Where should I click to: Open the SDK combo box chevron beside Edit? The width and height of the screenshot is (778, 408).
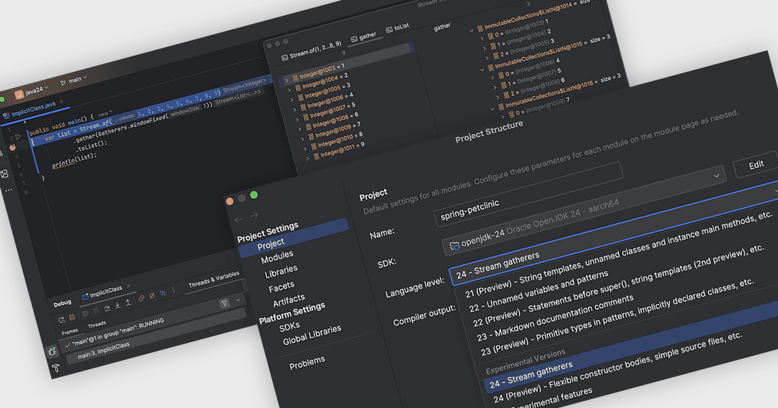(716, 175)
